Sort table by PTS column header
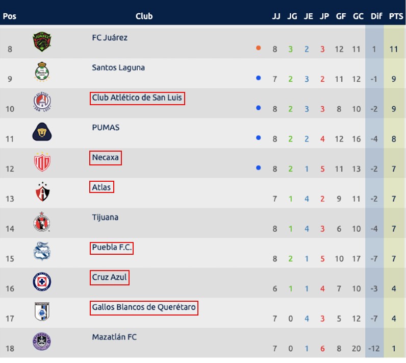The image size is (406, 363). click(x=396, y=16)
